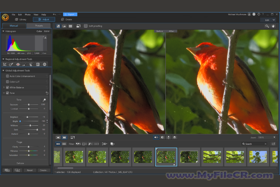Click the paste adjustments icon at panel bottom
The height and width of the screenshot is (187, 280).
pos(17,170)
